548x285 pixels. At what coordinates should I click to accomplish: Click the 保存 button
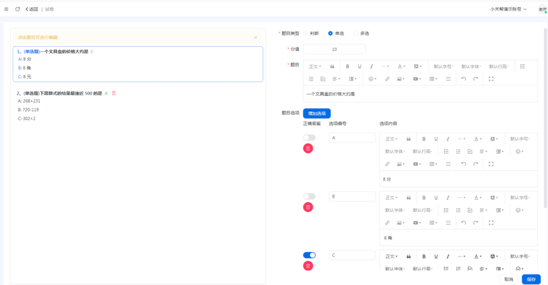coord(531,279)
